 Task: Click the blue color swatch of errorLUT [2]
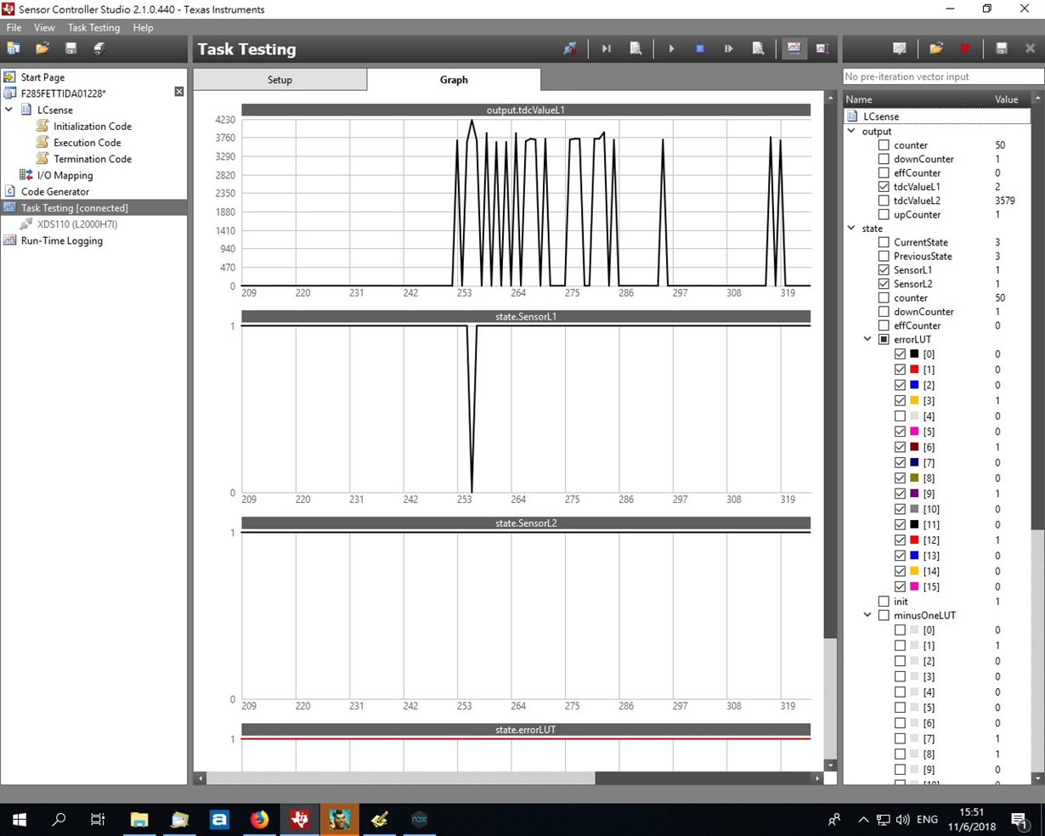tap(914, 385)
